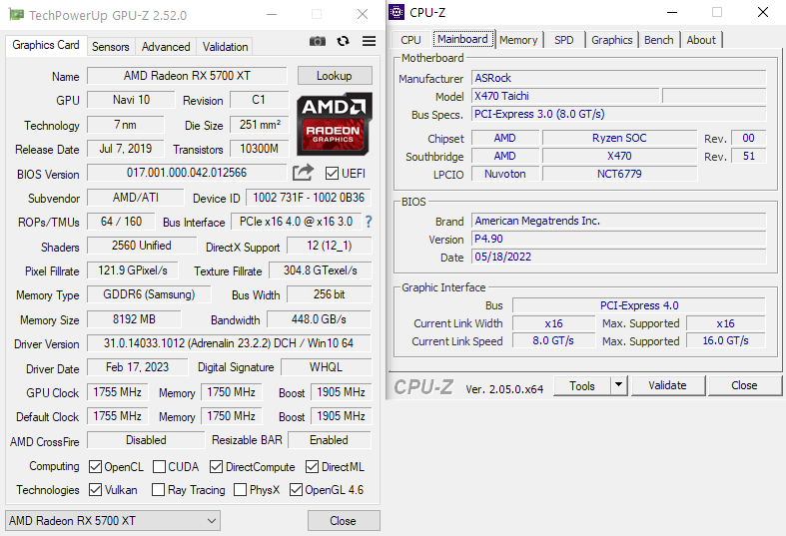Image resolution: width=786 pixels, height=536 pixels.
Task: Toggle the DirectCompute checkbox
Action: coord(216,467)
